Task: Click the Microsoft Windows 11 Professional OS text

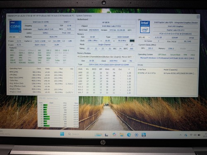Action: tap(167, 58)
